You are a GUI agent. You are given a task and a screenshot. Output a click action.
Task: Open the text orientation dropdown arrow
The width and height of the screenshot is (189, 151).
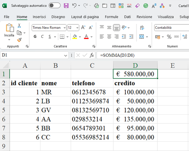[x=129, y=28]
